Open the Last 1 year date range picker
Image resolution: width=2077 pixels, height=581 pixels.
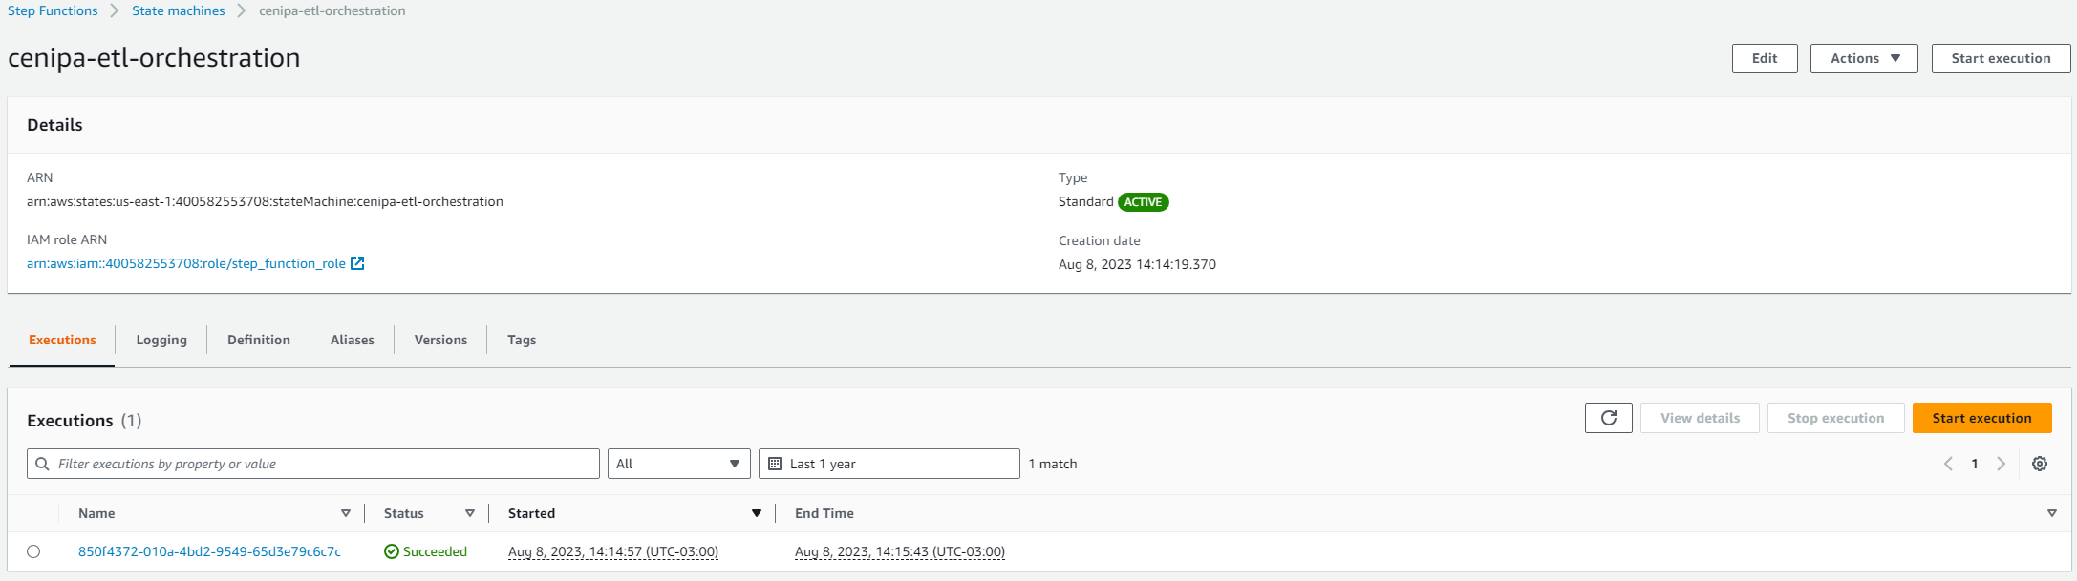889,464
